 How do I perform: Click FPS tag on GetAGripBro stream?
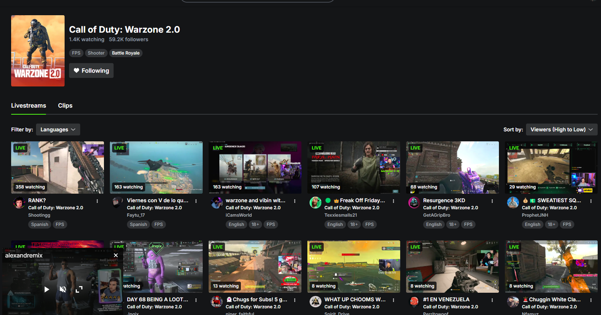pyautogui.click(x=468, y=224)
